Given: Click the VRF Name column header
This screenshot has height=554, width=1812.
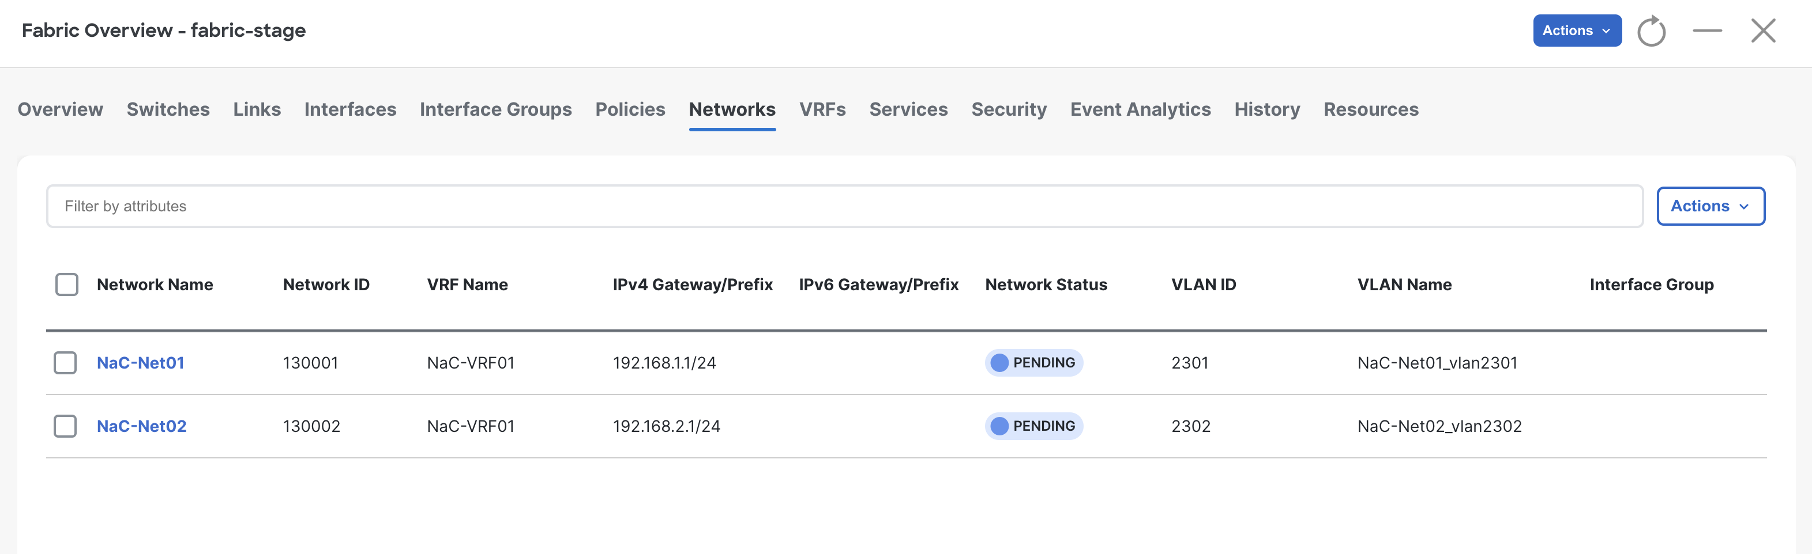Looking at the screenshot, I should (x=467, y=284).
